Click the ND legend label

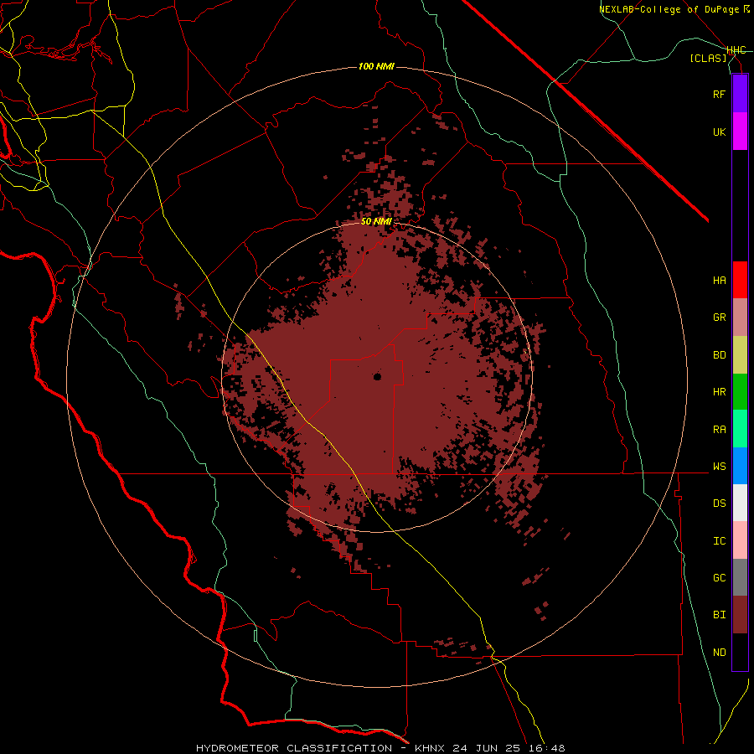point(720,653)
